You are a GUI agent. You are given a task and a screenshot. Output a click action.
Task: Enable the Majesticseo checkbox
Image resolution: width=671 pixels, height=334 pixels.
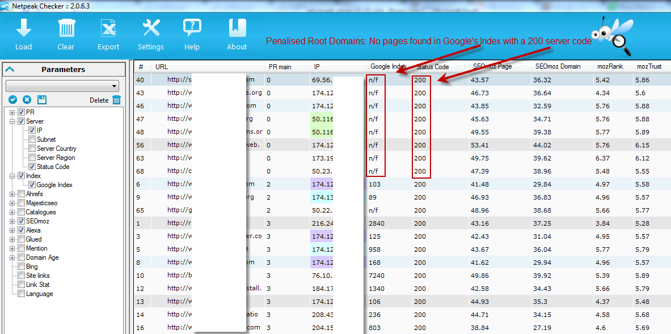pos(22,202)
